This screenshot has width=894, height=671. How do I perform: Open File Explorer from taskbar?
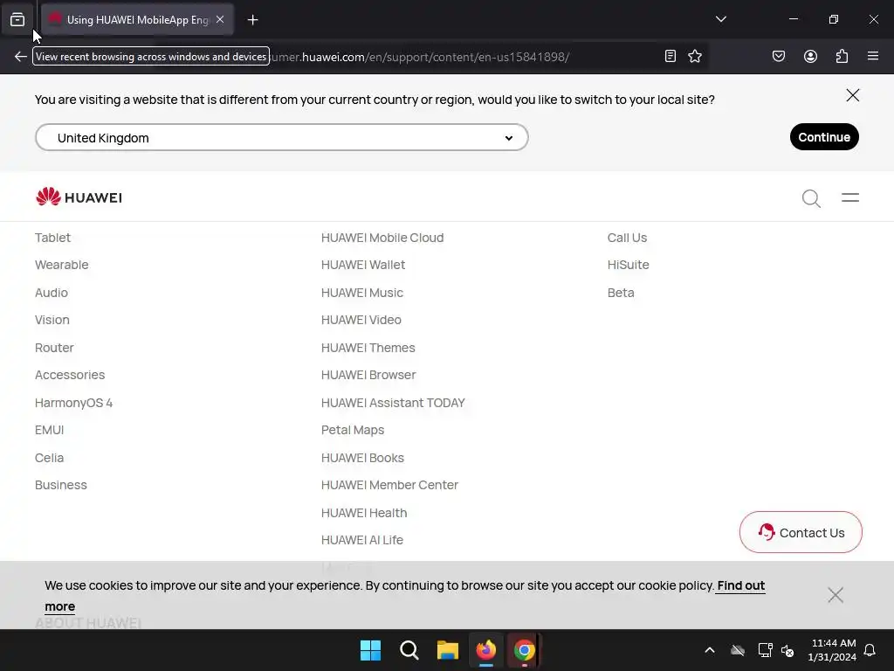[x=448, y=650]
